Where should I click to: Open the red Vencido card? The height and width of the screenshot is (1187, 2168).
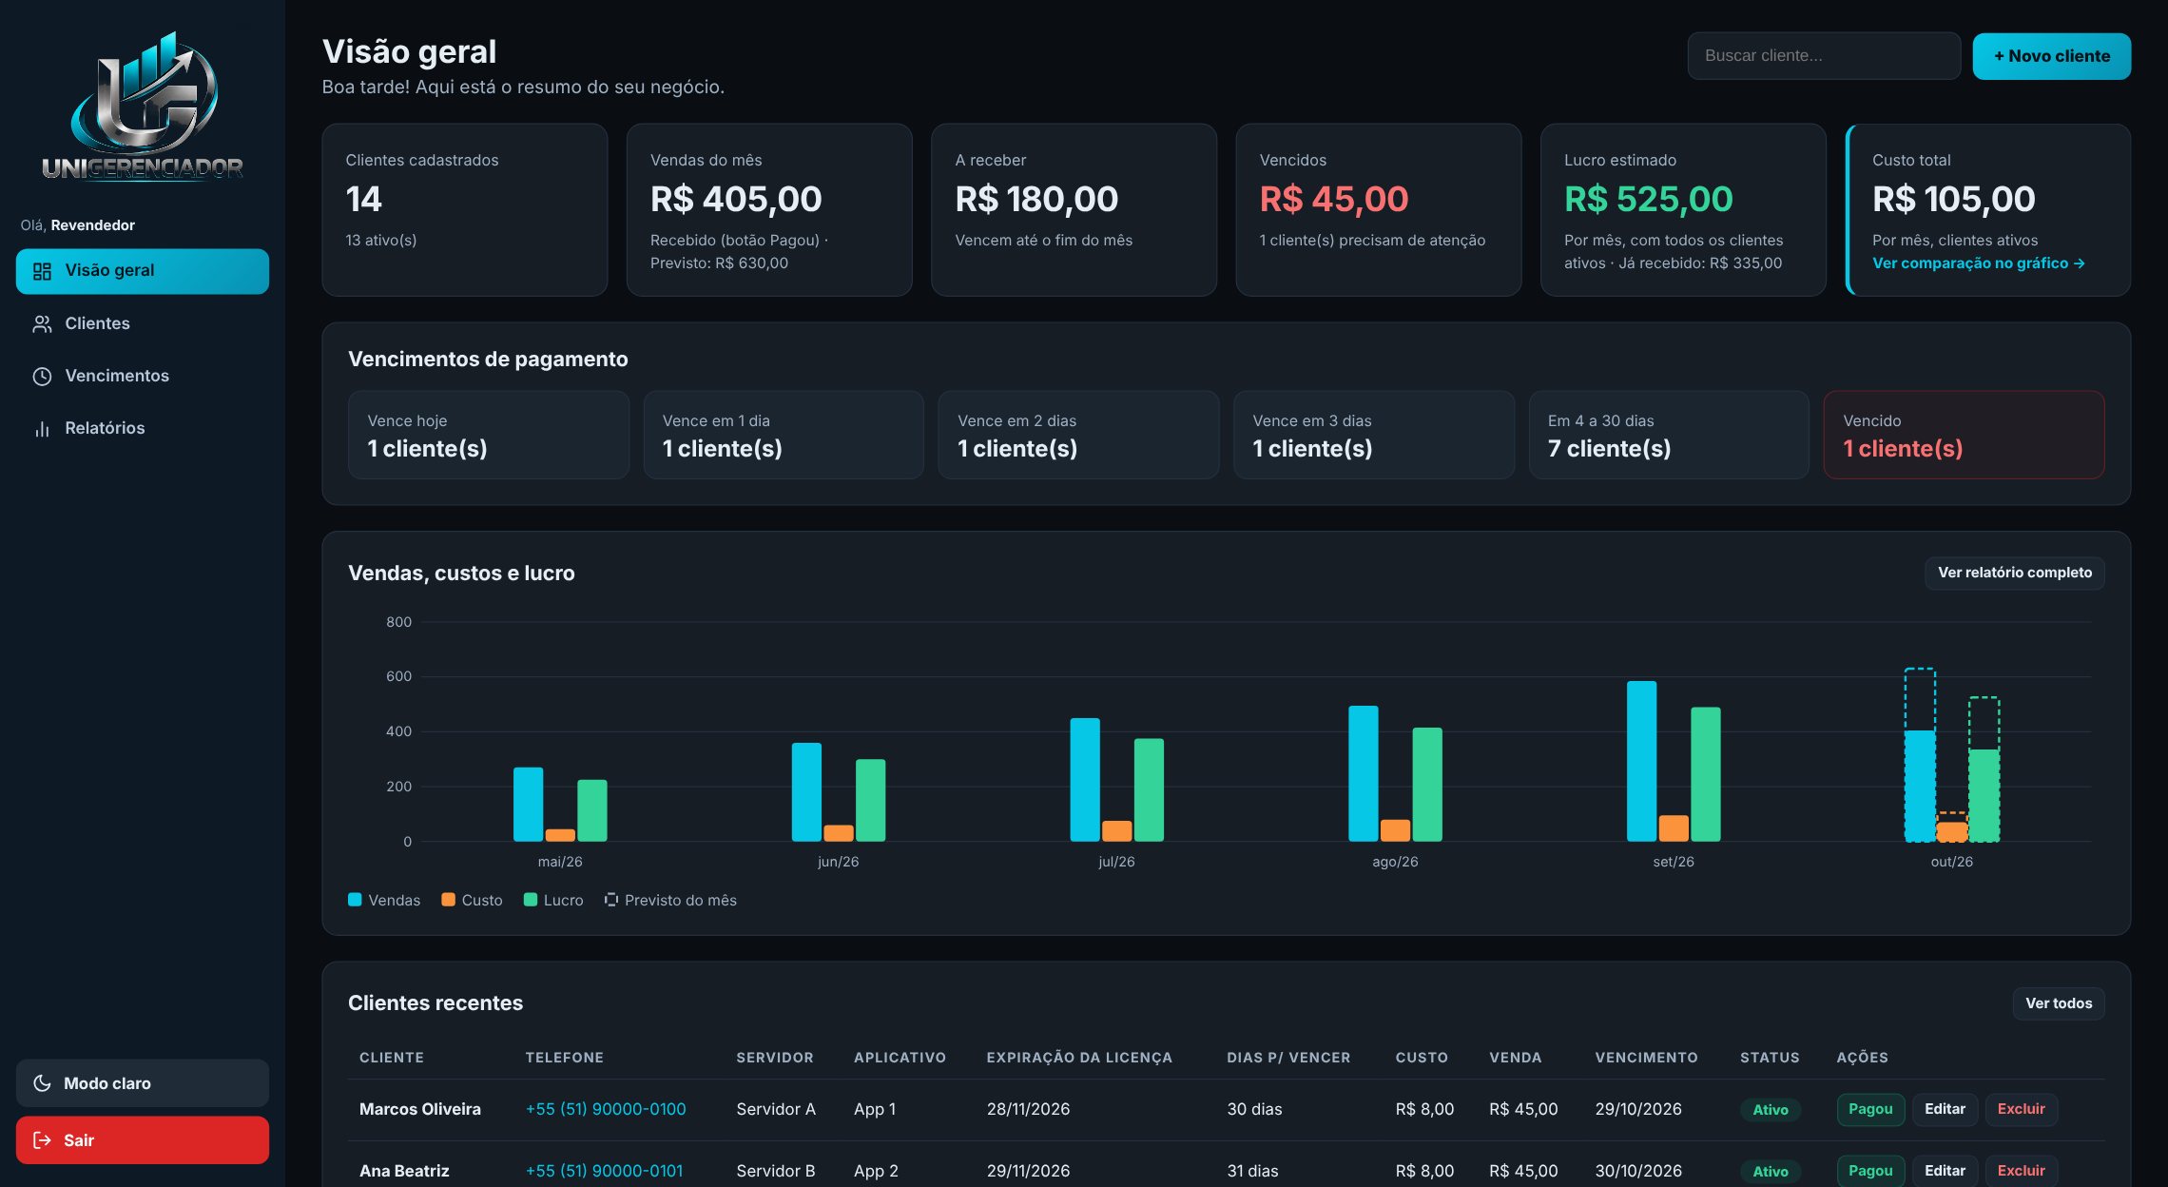pyautogui.click(x=1964, y=435)
